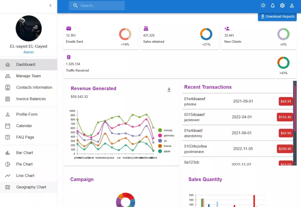Open the Manage Team page
Screen dimensions: 301x207
tap(29, 76)
